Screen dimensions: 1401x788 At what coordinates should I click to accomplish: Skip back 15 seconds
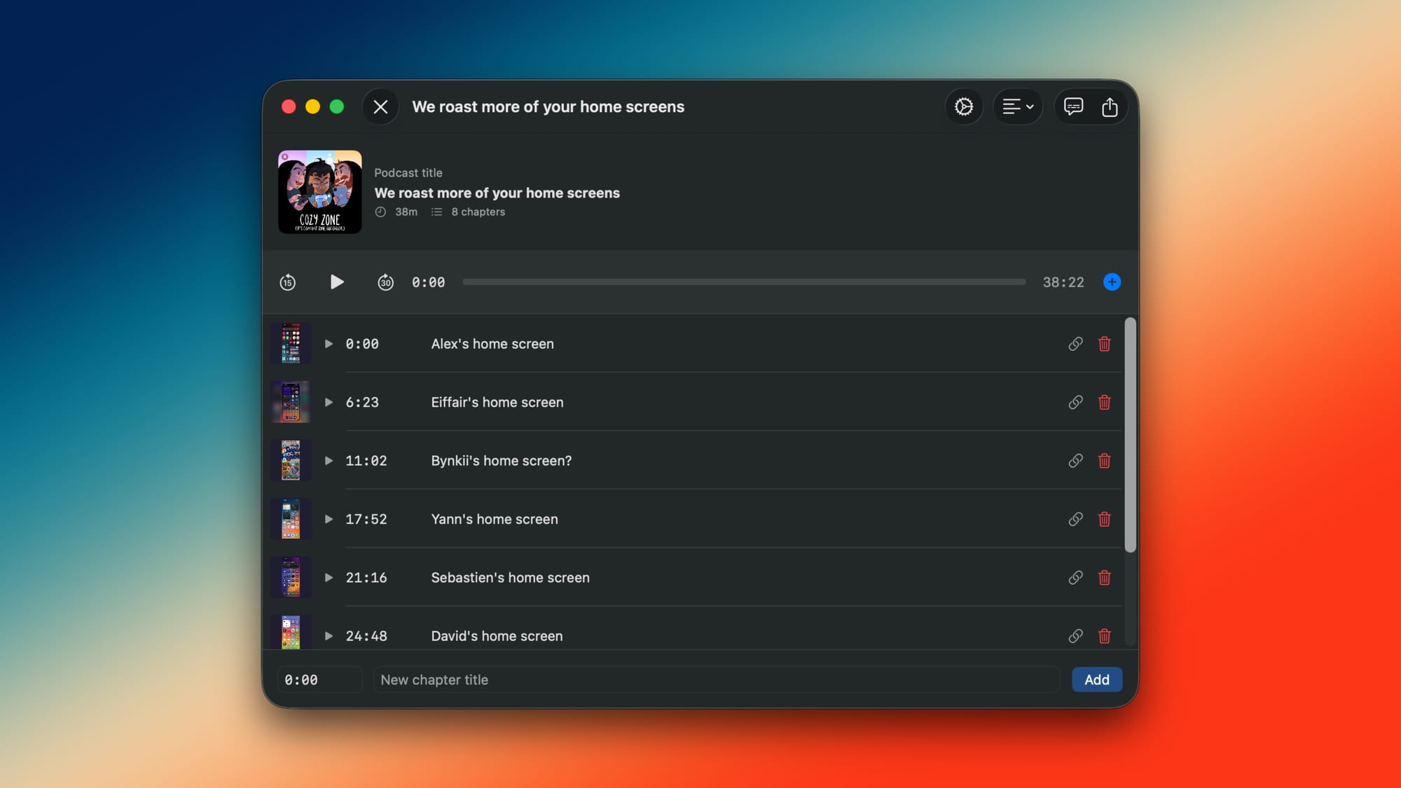287,282
